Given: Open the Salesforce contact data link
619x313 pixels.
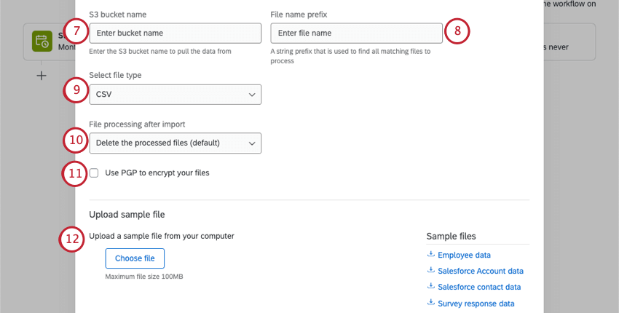Looking at the screenshot, I should coord(479,288).
